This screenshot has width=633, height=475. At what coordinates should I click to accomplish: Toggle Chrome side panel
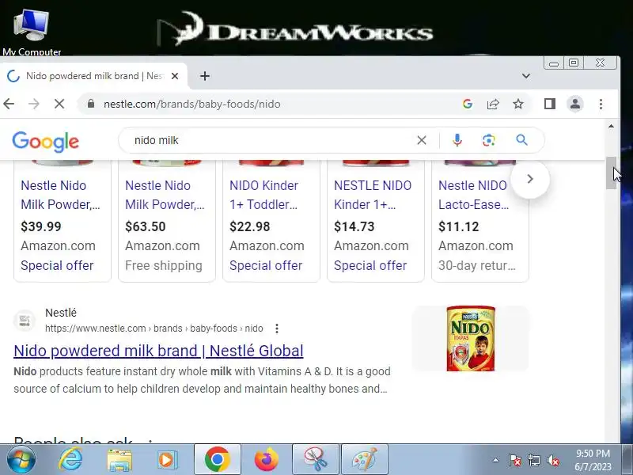tap(549, 104)
